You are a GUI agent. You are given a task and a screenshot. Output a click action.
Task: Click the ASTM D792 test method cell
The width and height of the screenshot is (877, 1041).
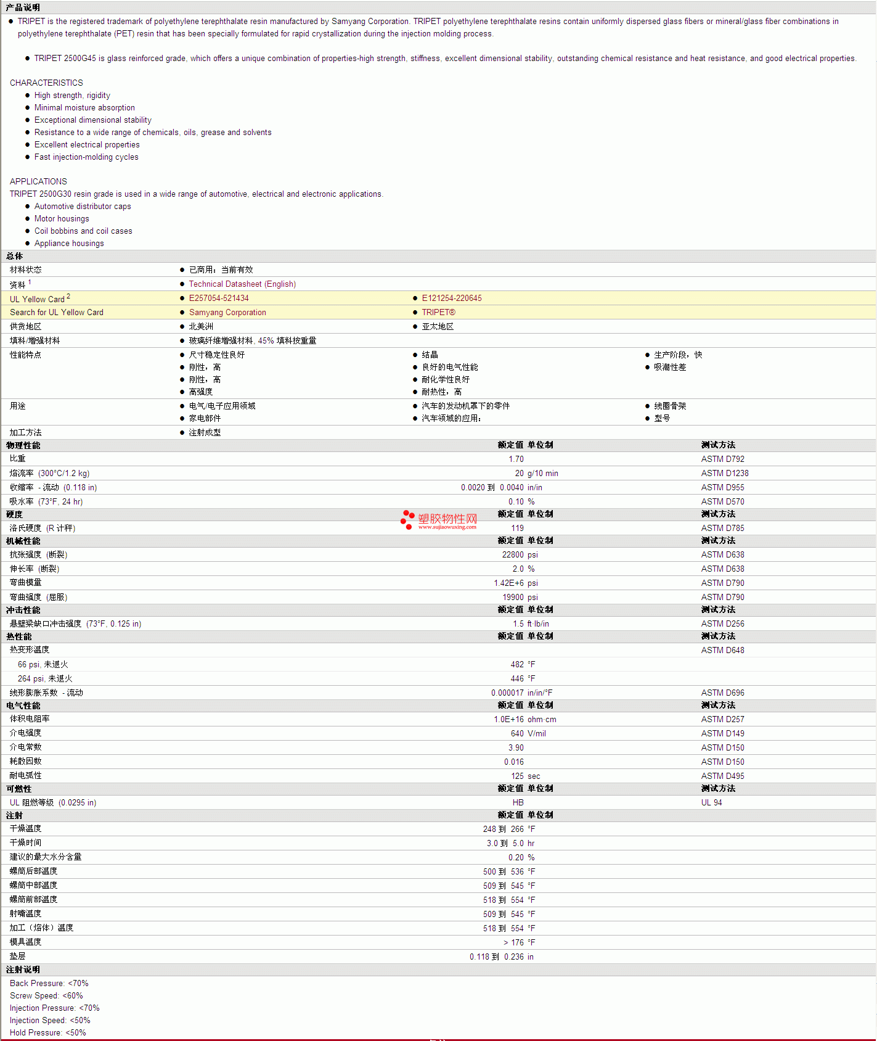click(722, 459)
